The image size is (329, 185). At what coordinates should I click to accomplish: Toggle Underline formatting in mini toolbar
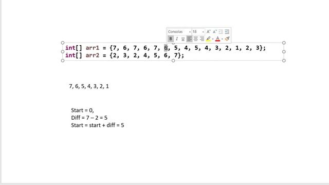[183, 39]
